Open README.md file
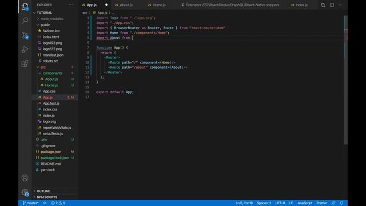The image size is (366, 206). pos(50,164)
